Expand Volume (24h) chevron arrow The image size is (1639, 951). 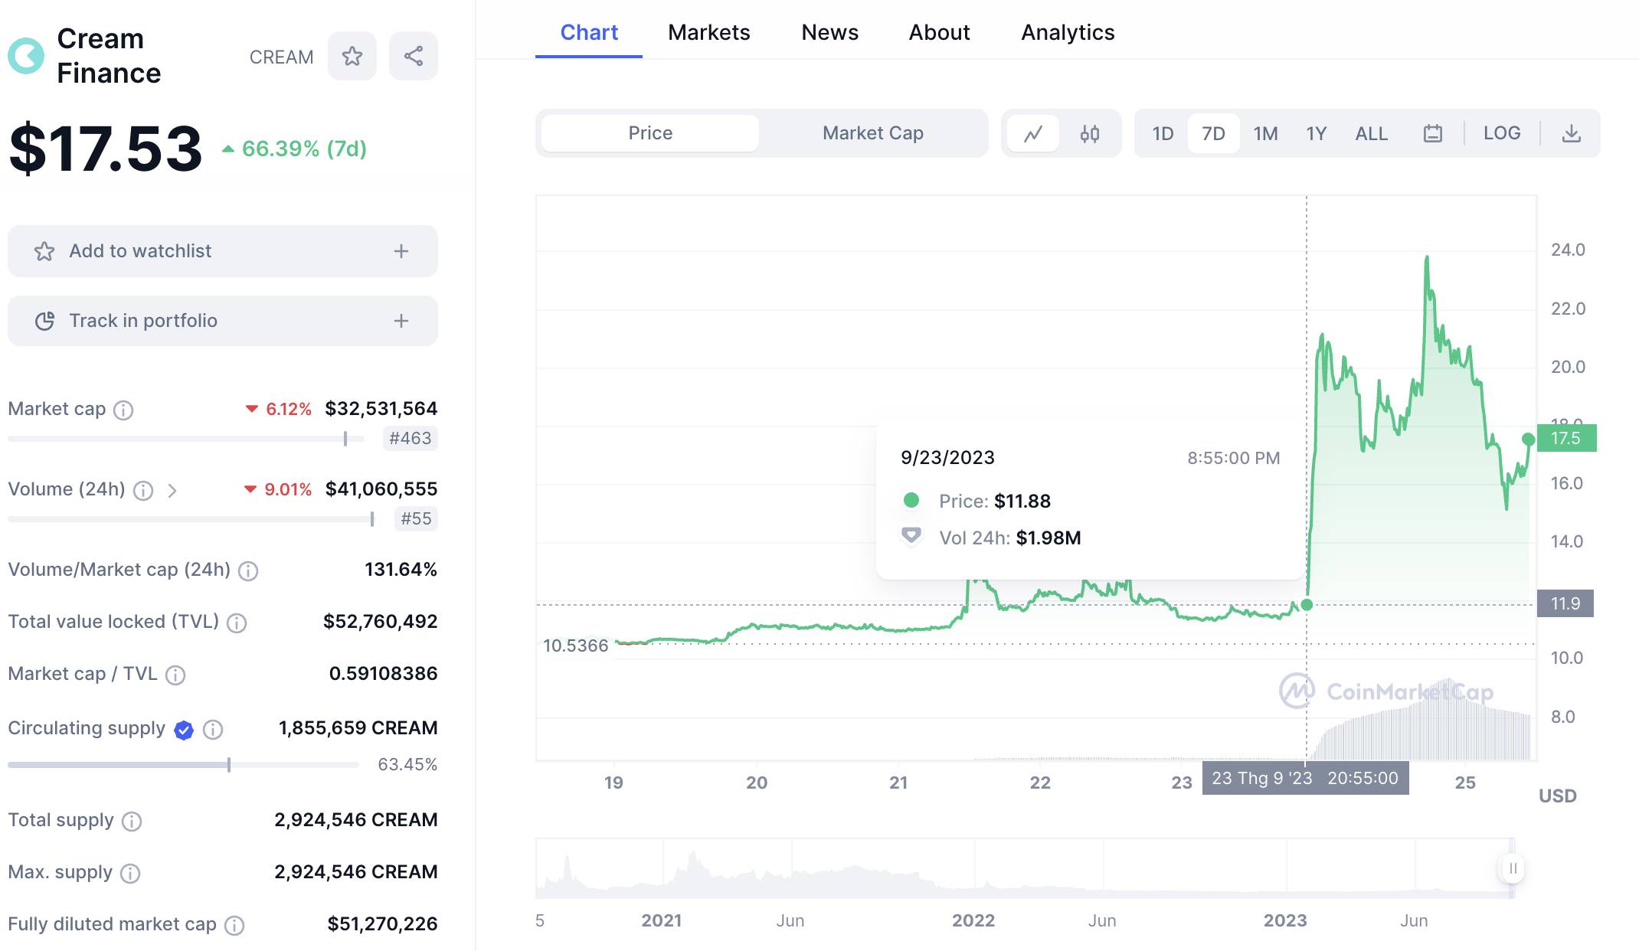[x=172, y=491]
